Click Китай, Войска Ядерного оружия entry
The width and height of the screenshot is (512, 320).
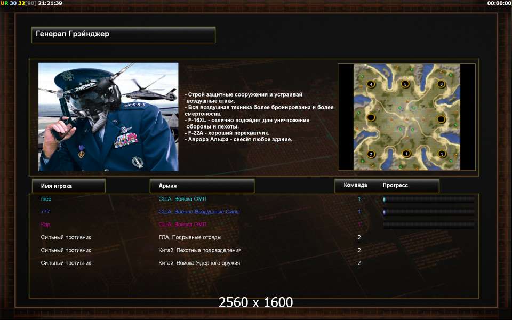199,263
